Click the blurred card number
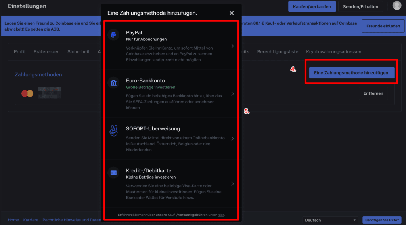 pos(50,93)
